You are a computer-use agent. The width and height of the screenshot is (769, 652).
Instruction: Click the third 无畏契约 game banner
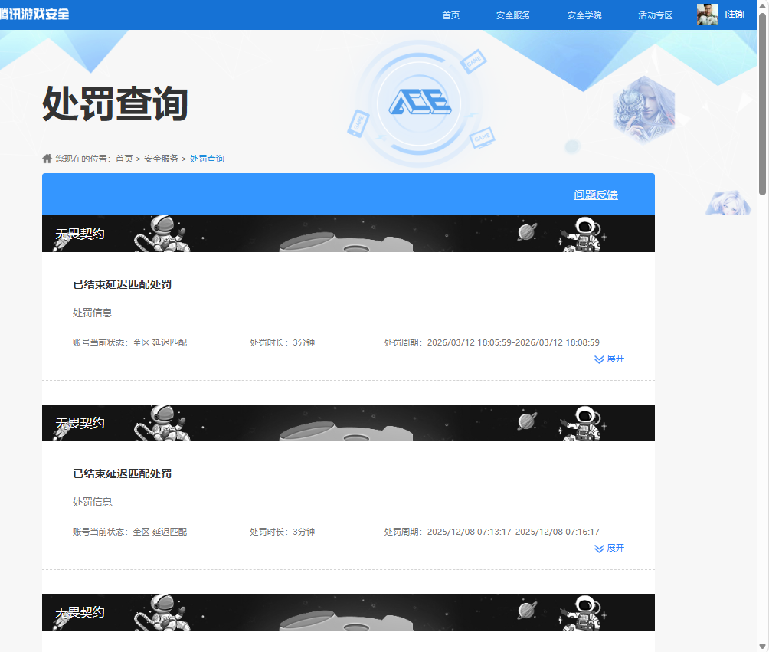point(349,612)
